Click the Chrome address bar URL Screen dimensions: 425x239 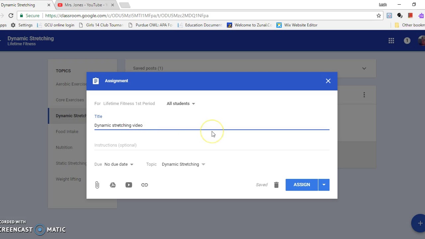click(x=127, y=16)
